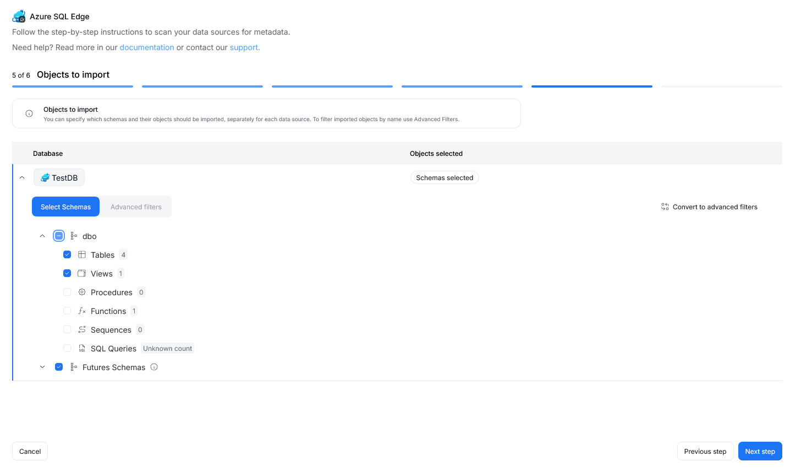Select the Procedures row label
The height and width of the screenshot is (472, 801).
pos(112,292)
